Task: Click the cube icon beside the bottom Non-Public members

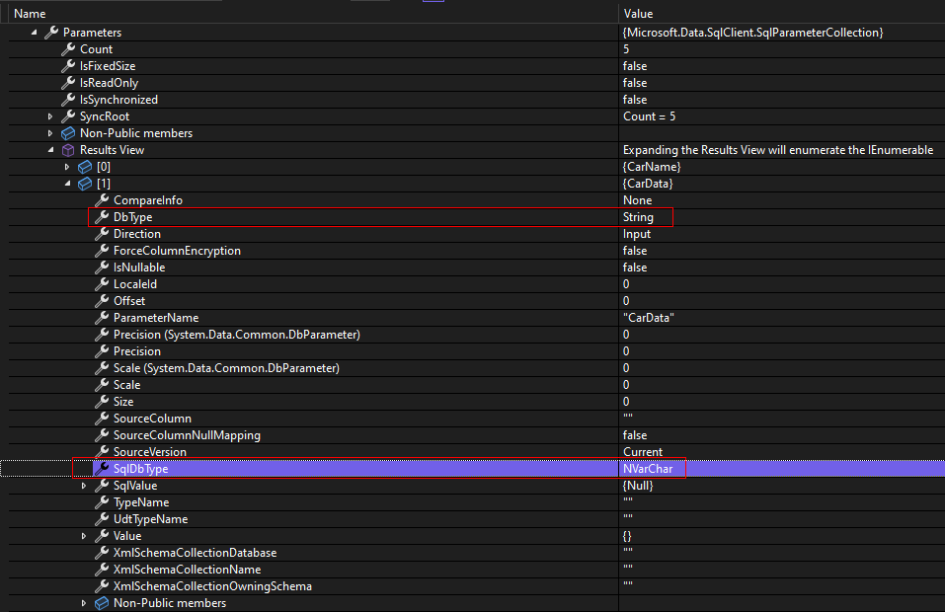Action: [101, 602]
